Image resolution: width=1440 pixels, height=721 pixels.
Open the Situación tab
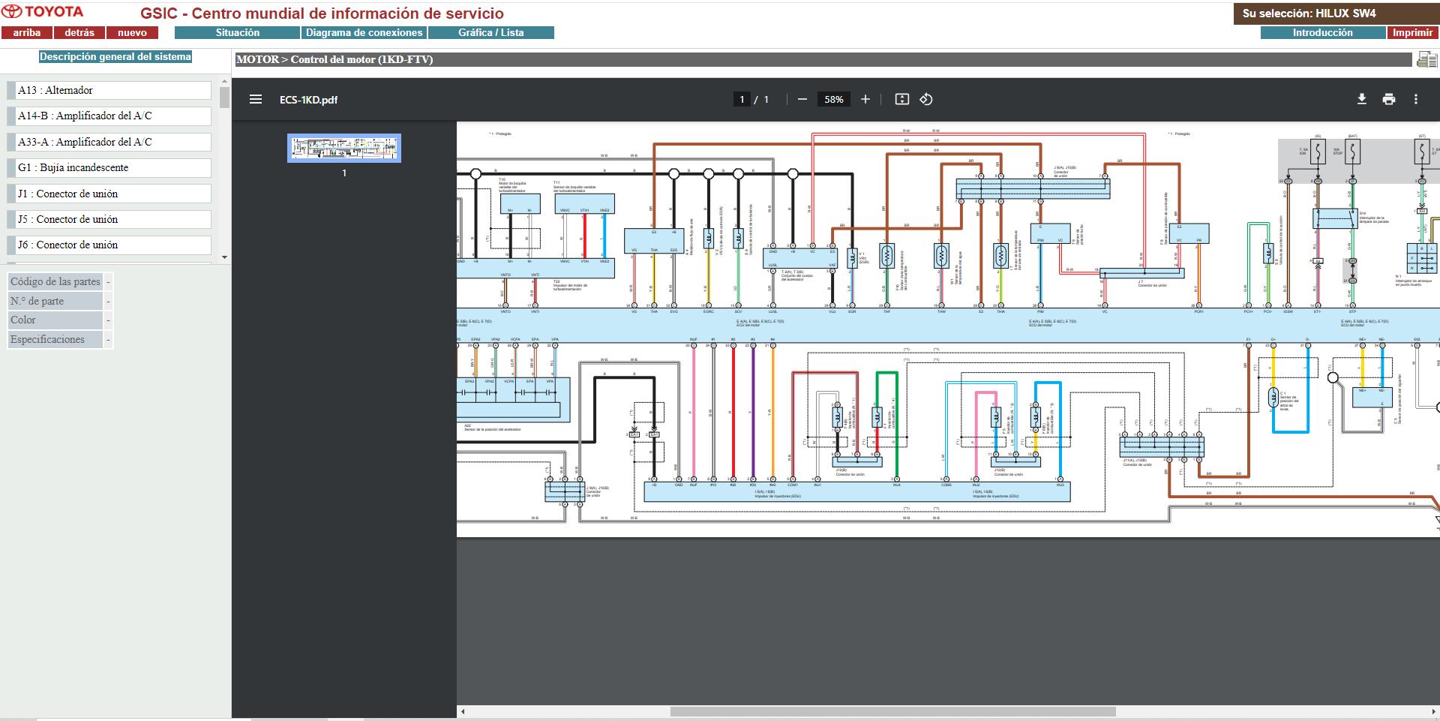(x=237, y=33)
